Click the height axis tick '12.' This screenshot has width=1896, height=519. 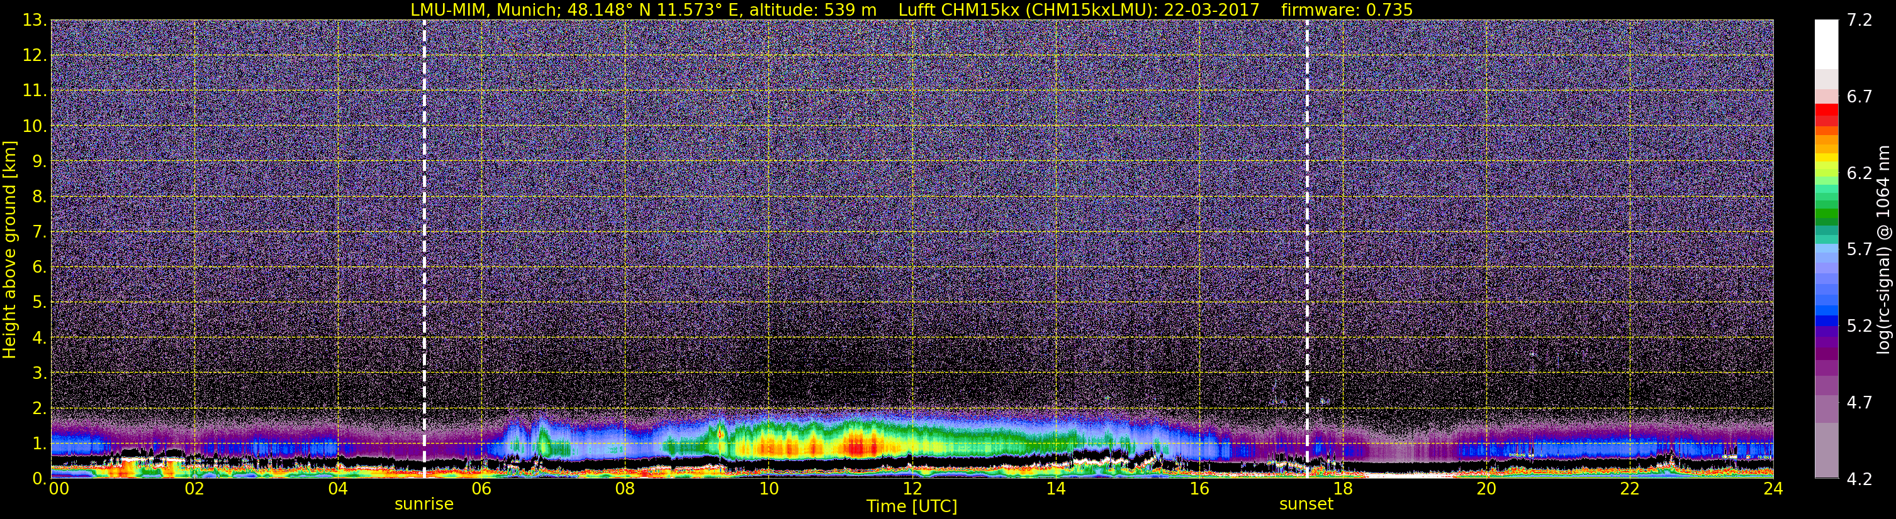[x=35, y=55]
